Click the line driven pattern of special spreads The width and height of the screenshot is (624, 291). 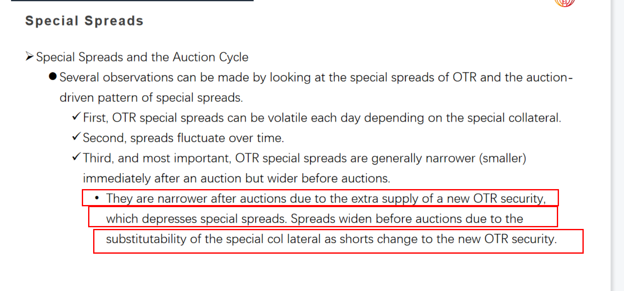(151, 98)
